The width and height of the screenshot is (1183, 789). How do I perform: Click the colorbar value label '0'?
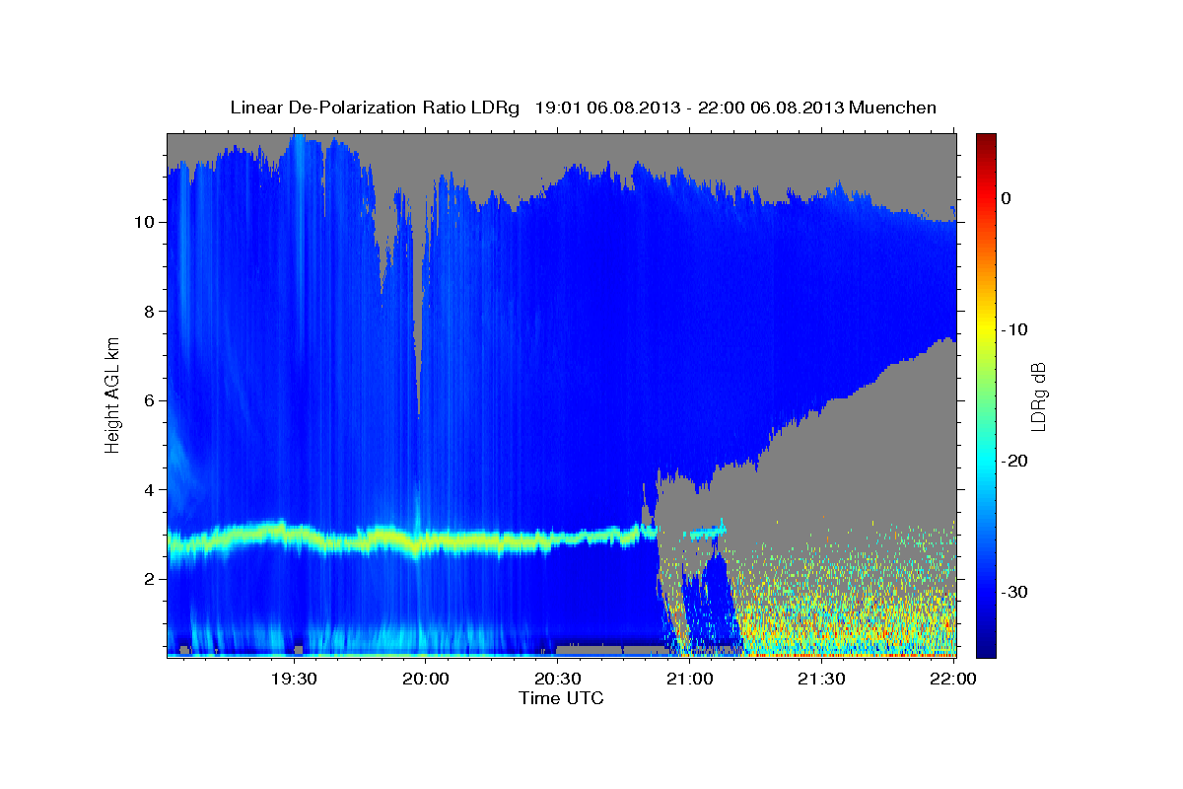pyautogui.click(x=1007, y=198)
